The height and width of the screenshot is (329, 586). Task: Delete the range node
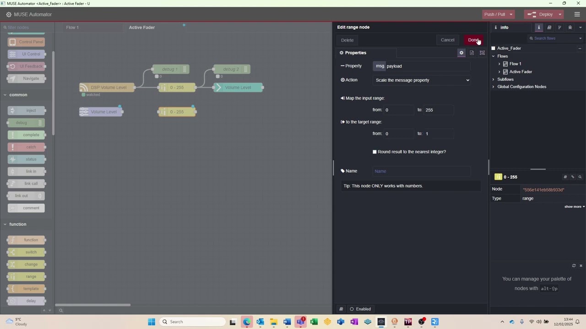(347, 40)
